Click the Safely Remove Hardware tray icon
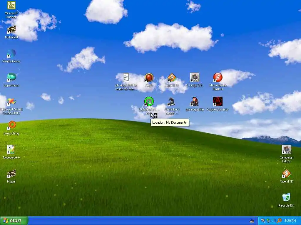Image resolution: width=301 pixels, height=225 pixels. pyautogui.click(x=268, y=221)
